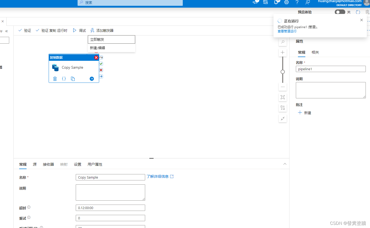Edit 重试 count field
The width and height of the screenshot is (370, 228).
pos(110,218)
